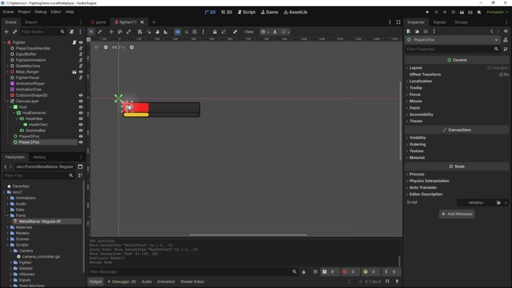This screenshot has height=288, width=512.
Task: Click the yellow stamina bar
Action: tap(136, 115)
